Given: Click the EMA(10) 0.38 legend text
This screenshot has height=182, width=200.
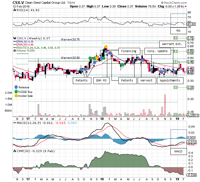Looking at the screenshot, I should pos(25,41).
